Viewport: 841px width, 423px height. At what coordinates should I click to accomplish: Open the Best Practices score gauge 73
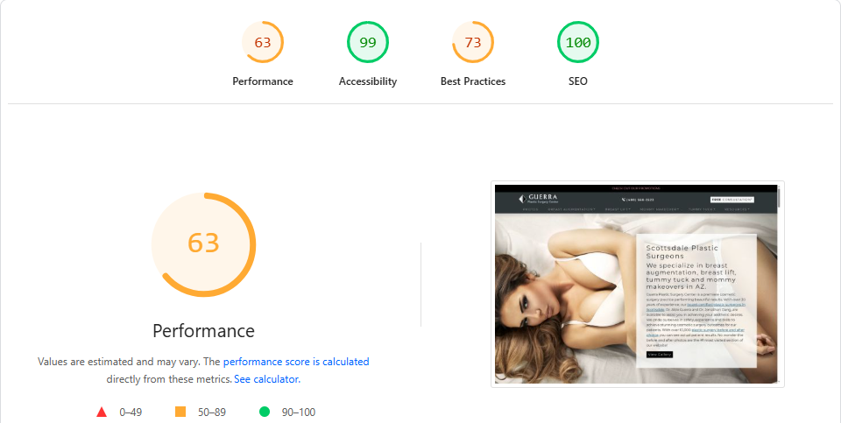point(472,42)
